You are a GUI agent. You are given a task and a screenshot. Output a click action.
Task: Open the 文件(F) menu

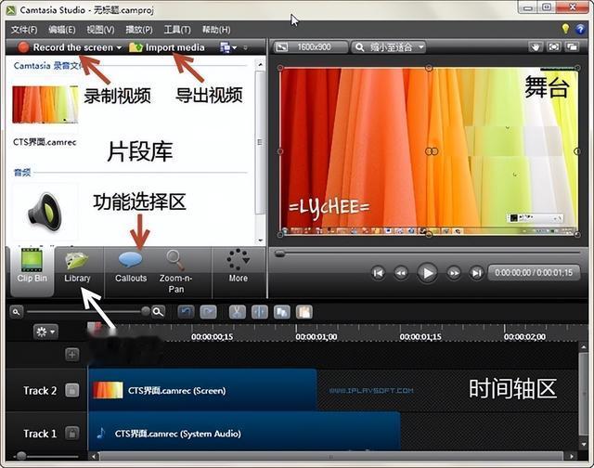coord(24,30)
